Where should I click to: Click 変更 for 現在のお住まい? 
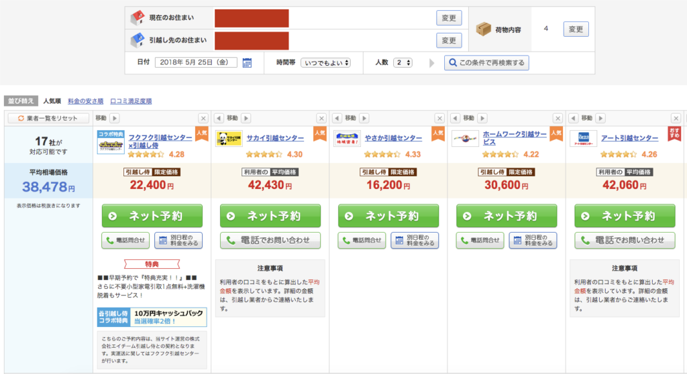pos(449,18)
